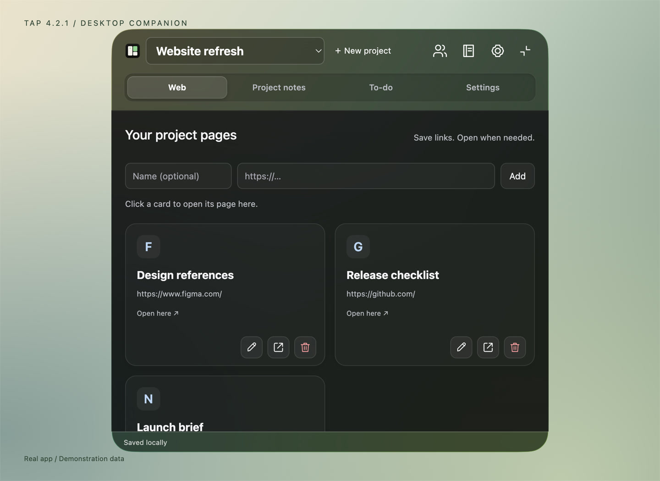Viewport: 660px width, 481px height.
Task: Open the Launch brief card title
Action: tap(170, 426)
